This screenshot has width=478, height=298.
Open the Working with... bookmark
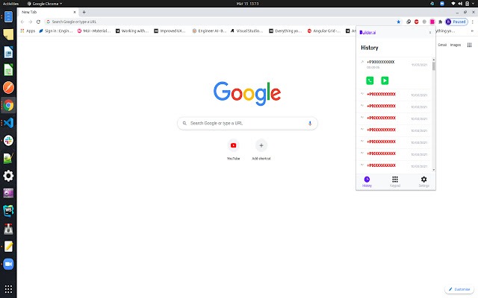132,31
